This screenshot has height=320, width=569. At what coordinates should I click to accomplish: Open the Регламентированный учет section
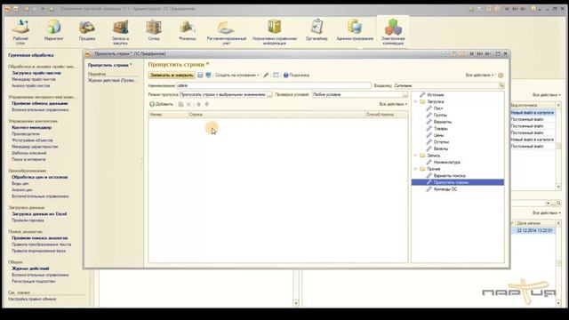point(227,32)
